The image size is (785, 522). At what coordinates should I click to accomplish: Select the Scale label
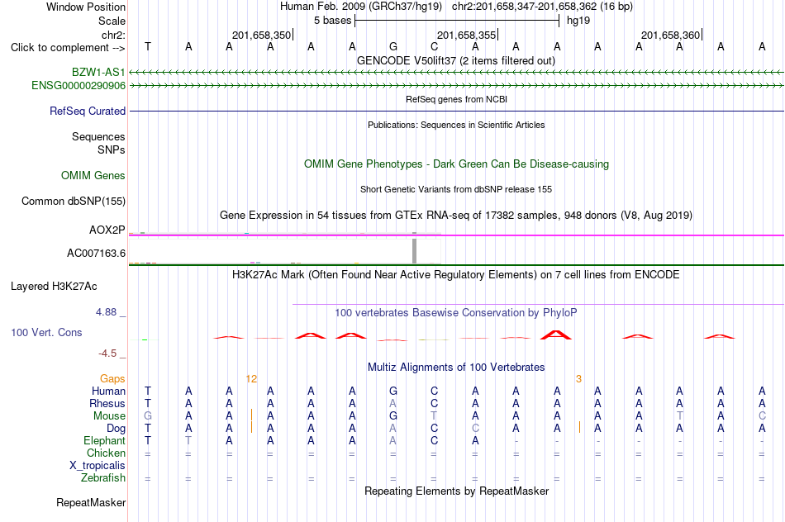tap(112, 21)
